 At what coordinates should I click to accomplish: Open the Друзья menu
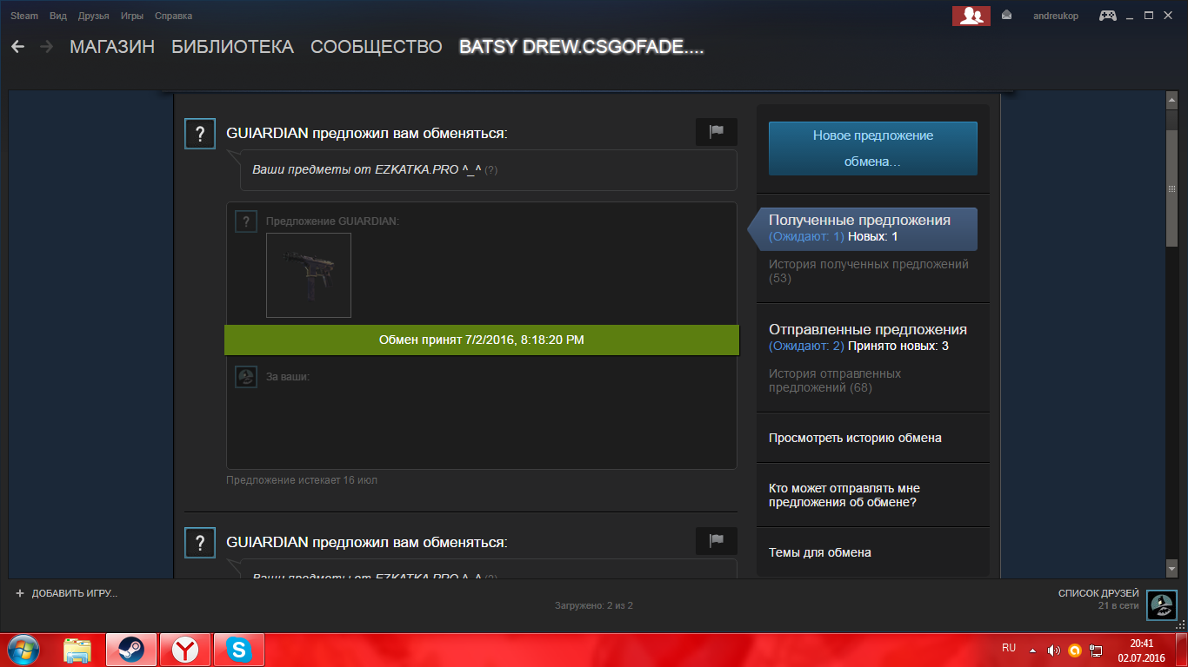tap(93, 16)
